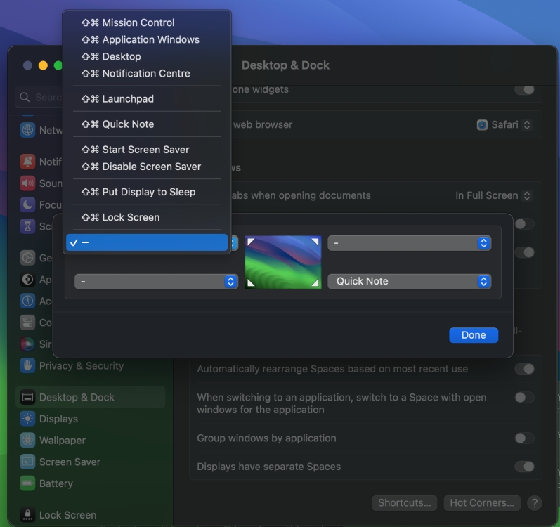
Task: Select Notification Centre menu entry
Action: point(147,74)
